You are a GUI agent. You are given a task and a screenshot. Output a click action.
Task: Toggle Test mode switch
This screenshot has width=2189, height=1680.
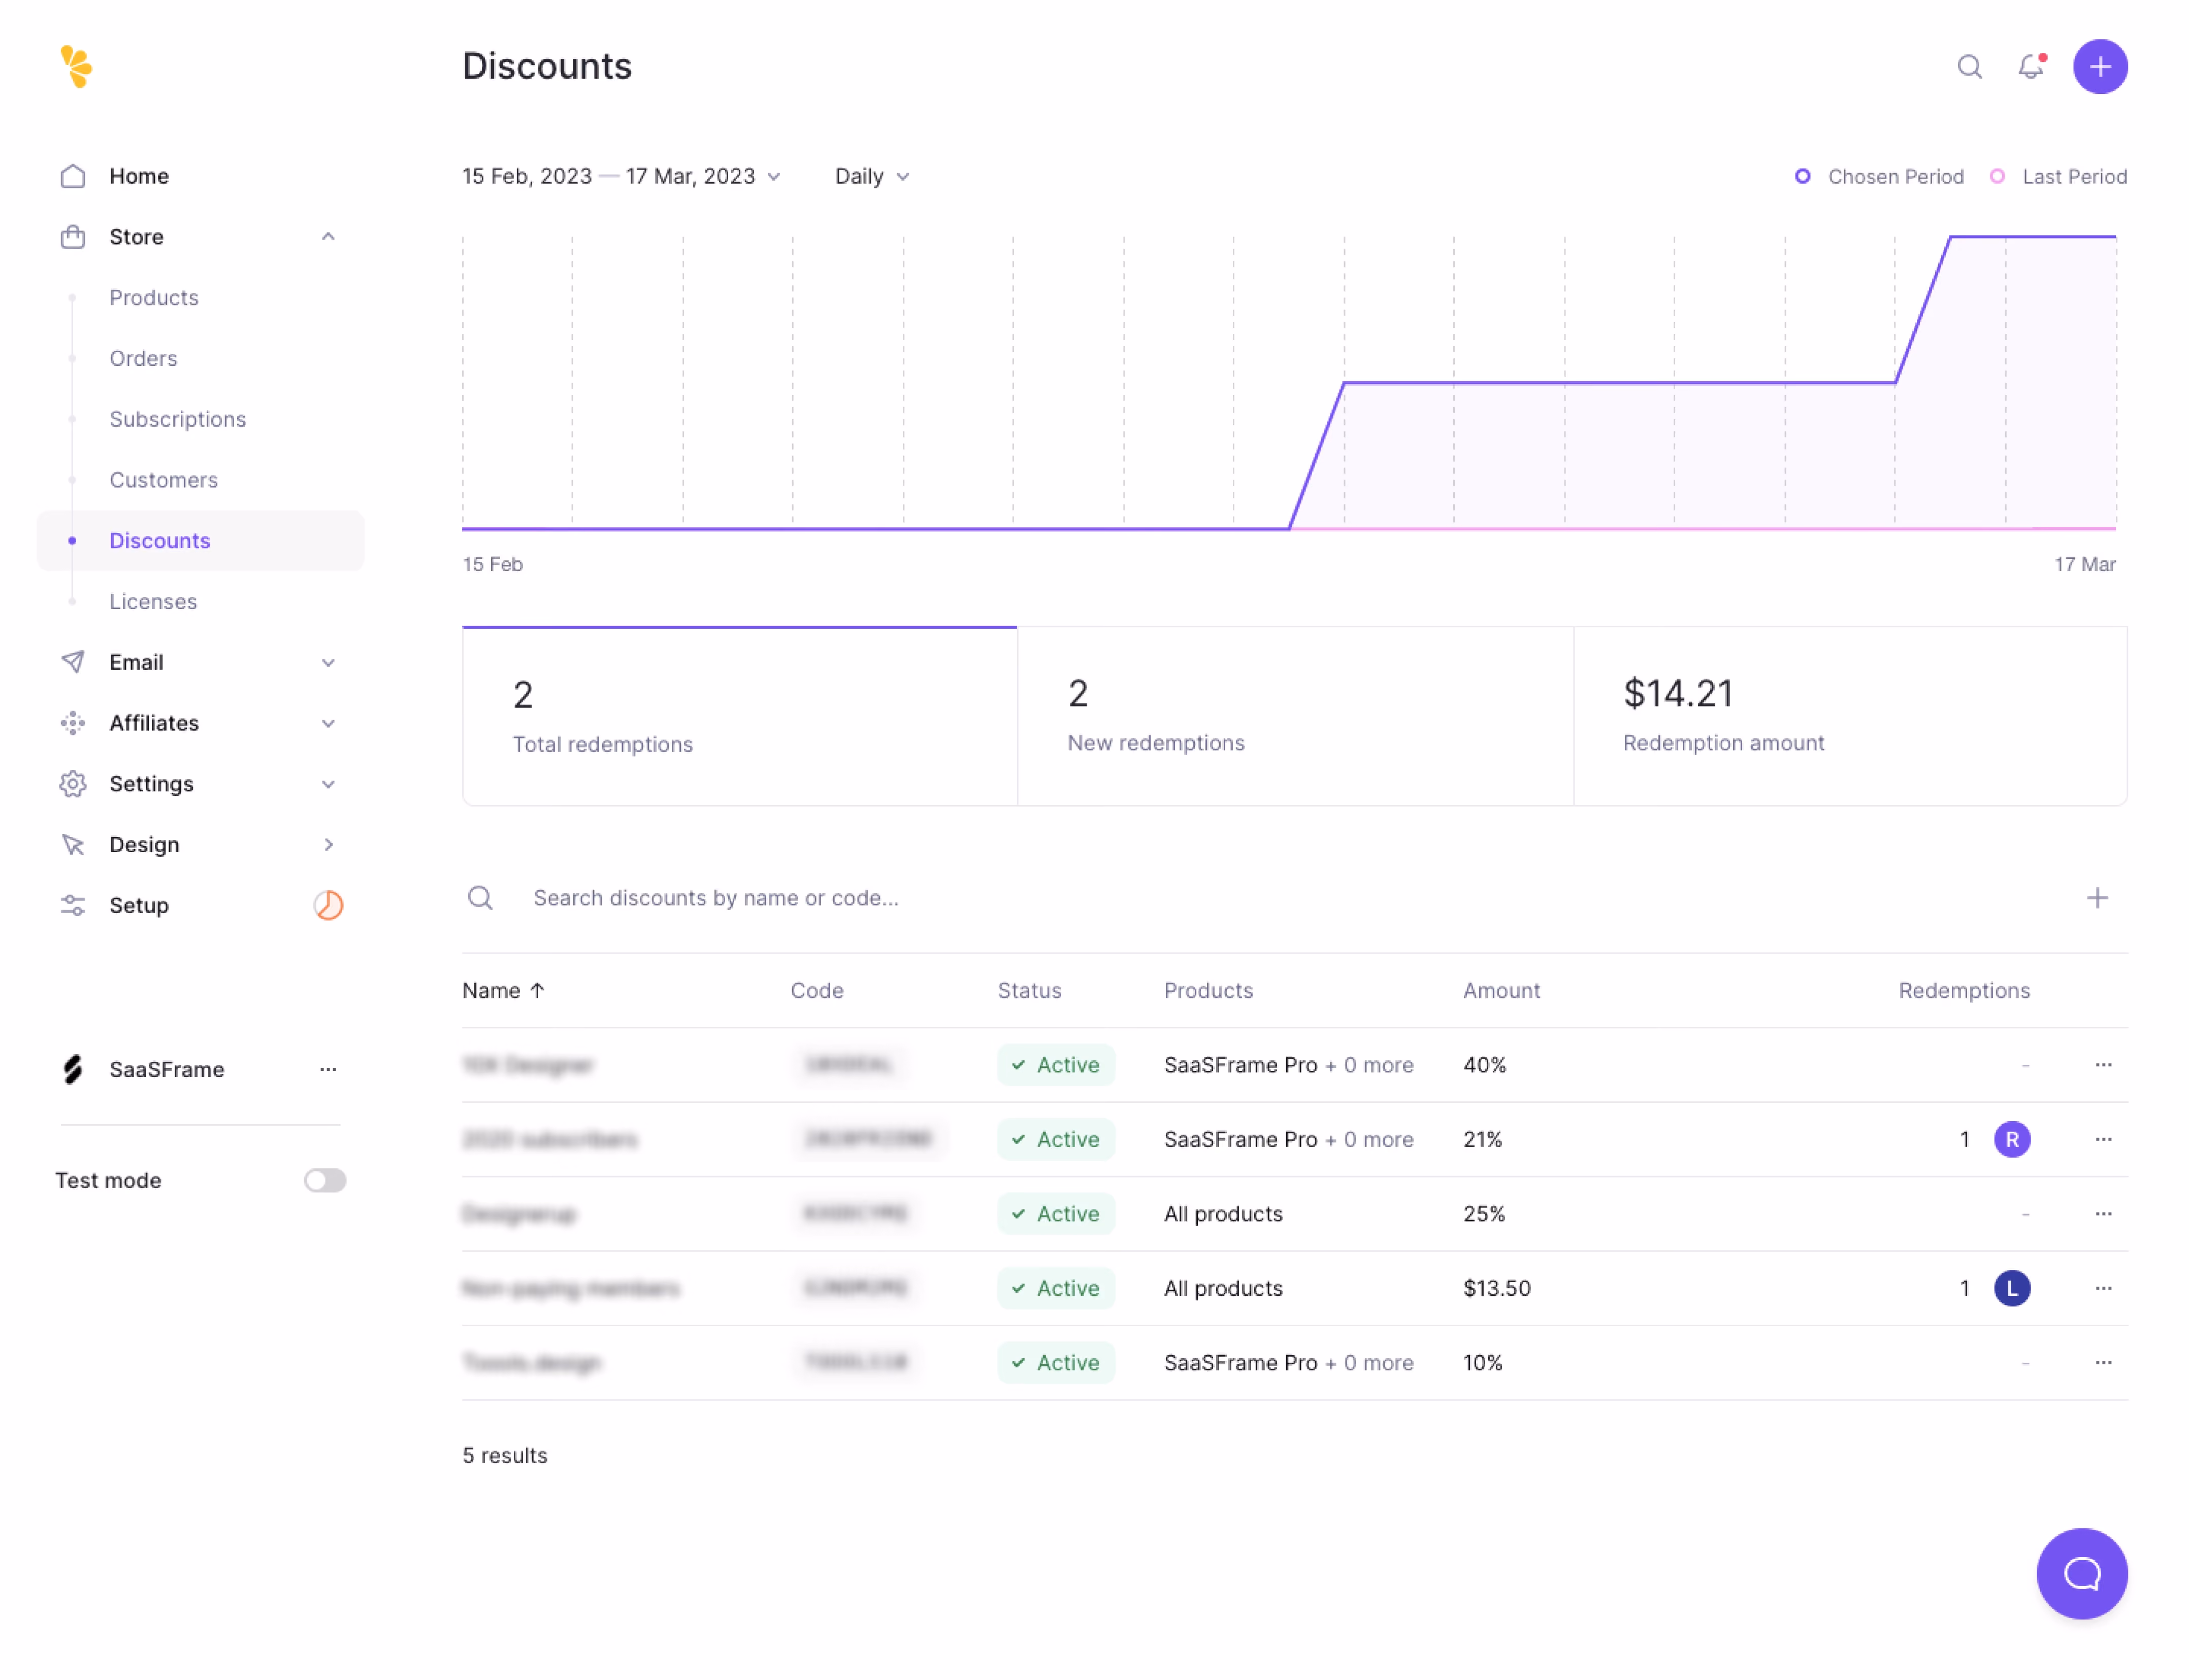pos(325,1180)
